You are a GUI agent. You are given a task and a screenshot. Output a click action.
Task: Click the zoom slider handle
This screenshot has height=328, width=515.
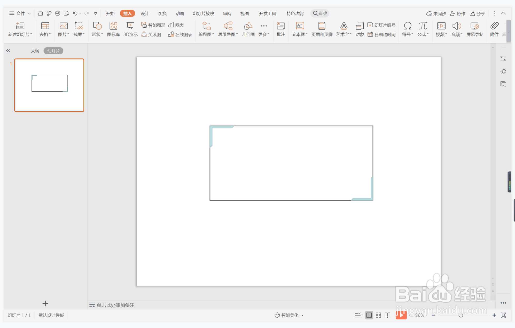(x=461, y=315)
